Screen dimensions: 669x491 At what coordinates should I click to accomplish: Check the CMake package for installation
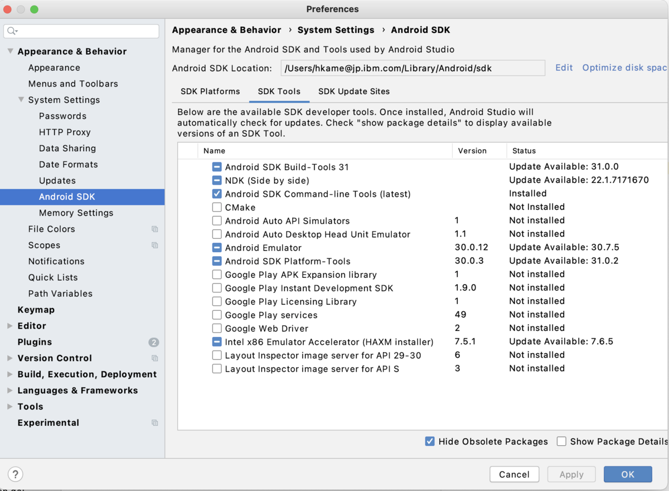[x=217, y=207]
